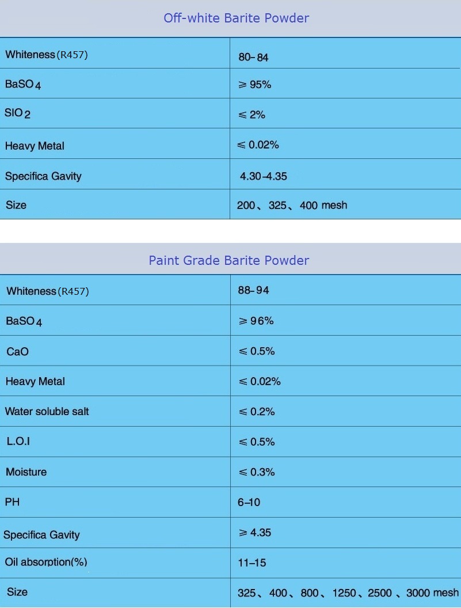The height and width of the screenshot is (608, 461).
Task: Select the 88-94 whiteness value cell
Action: (x=253, y=290)
